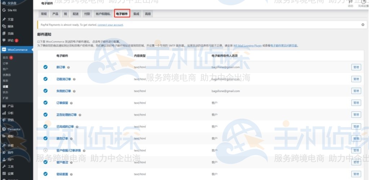This screenshot has width=369, height=180.
Task: Click 管理 button for 失败的订单 row
Action: coord(356,91)
